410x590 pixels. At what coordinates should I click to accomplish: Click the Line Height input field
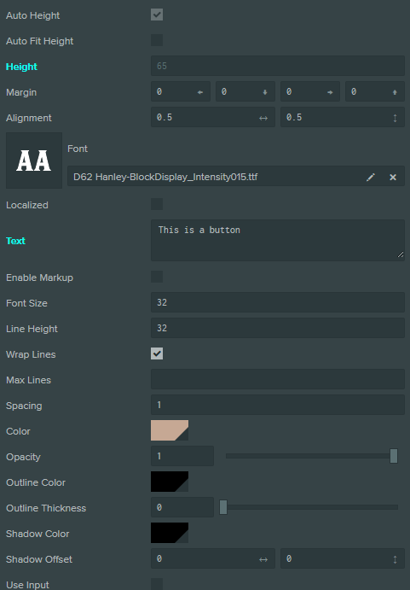click(x=278, y=328)
